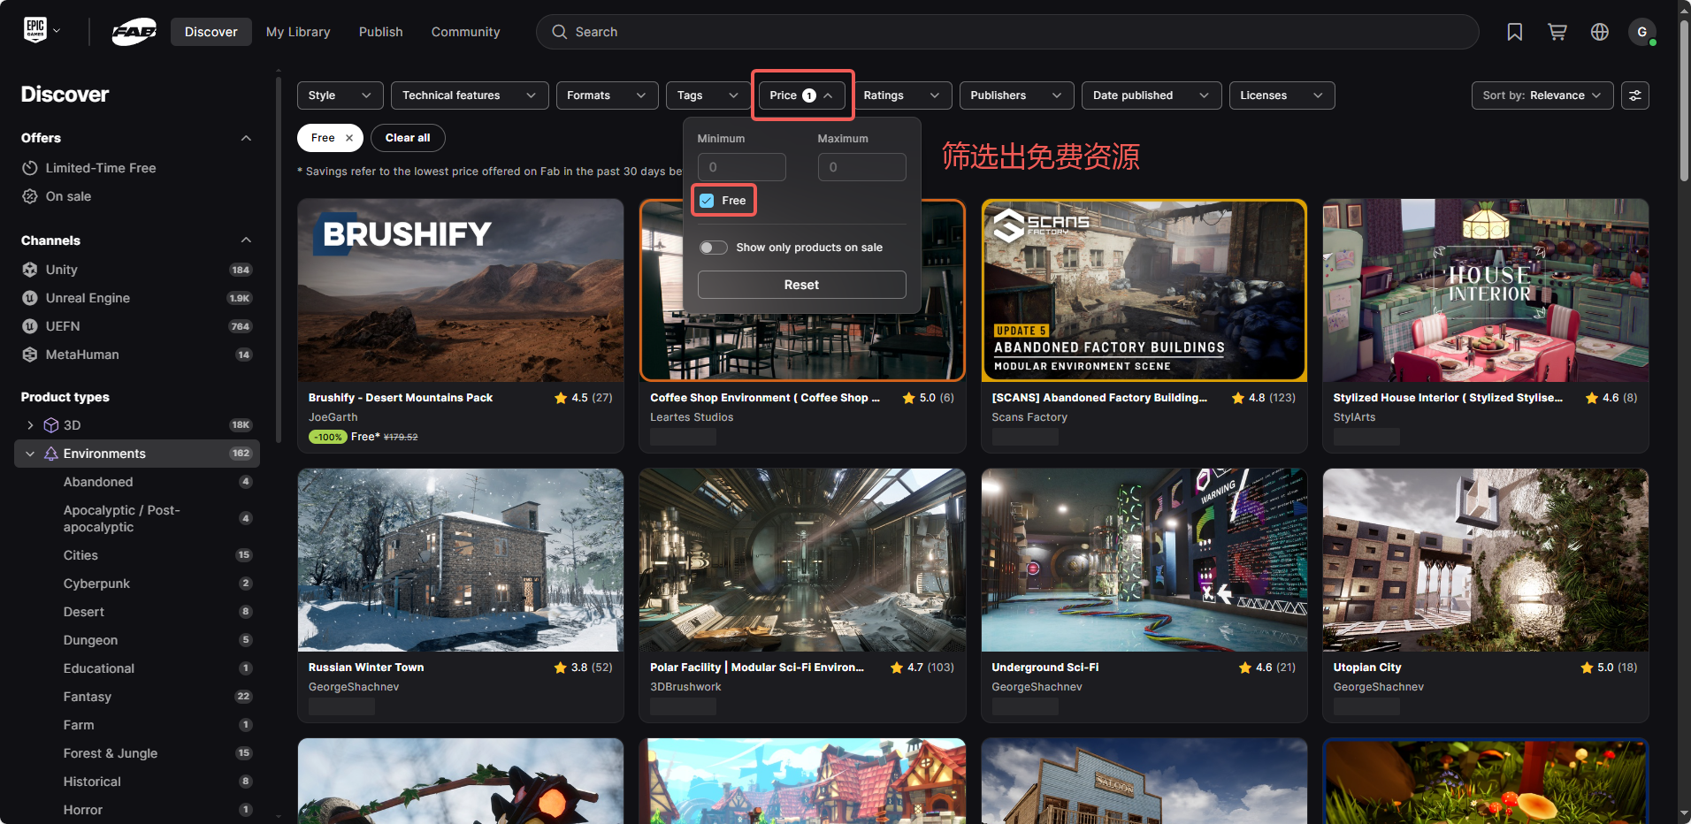
Task: Open the G user account avatar
Action: [x=1642, y=32]
